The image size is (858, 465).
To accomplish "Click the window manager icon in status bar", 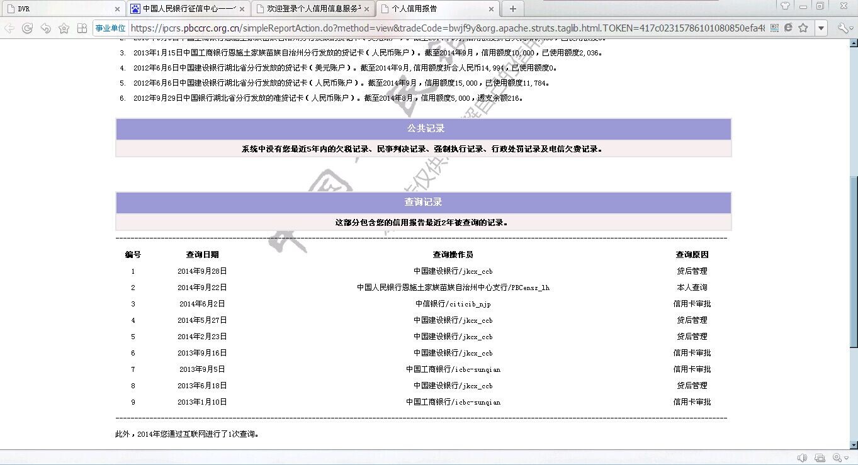I will [820, 458].
